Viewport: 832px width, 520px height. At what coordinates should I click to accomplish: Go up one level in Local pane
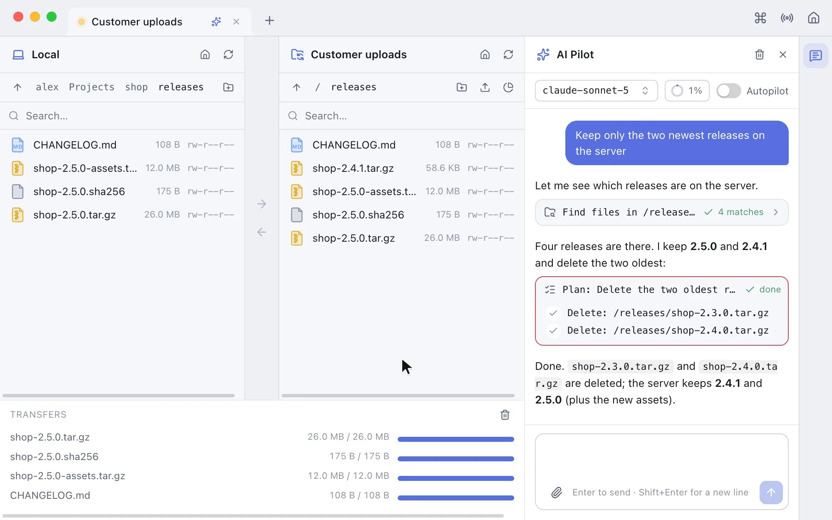17,87
